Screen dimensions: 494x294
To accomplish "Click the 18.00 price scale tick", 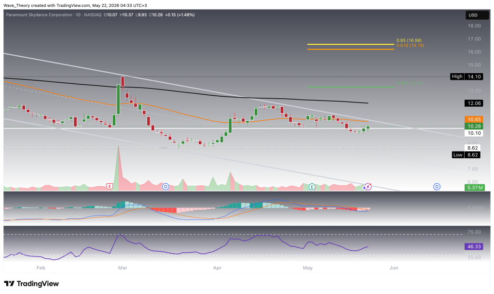I will click(474, 26).
